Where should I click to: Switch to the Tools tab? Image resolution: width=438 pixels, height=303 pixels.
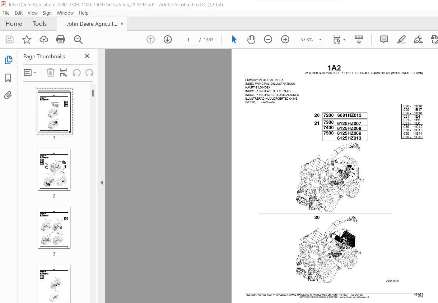pos(40,24)
